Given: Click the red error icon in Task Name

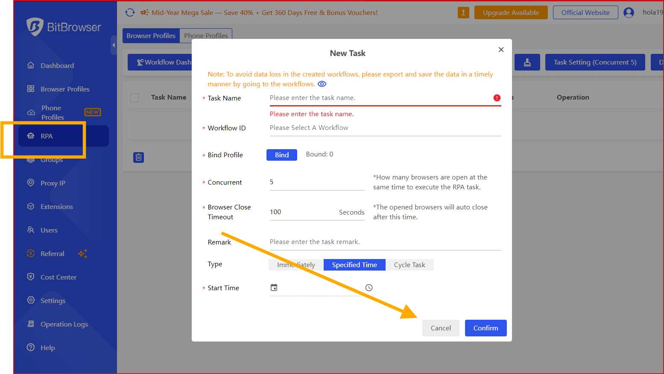Looking at the screenshot, I should pos(497,98).
